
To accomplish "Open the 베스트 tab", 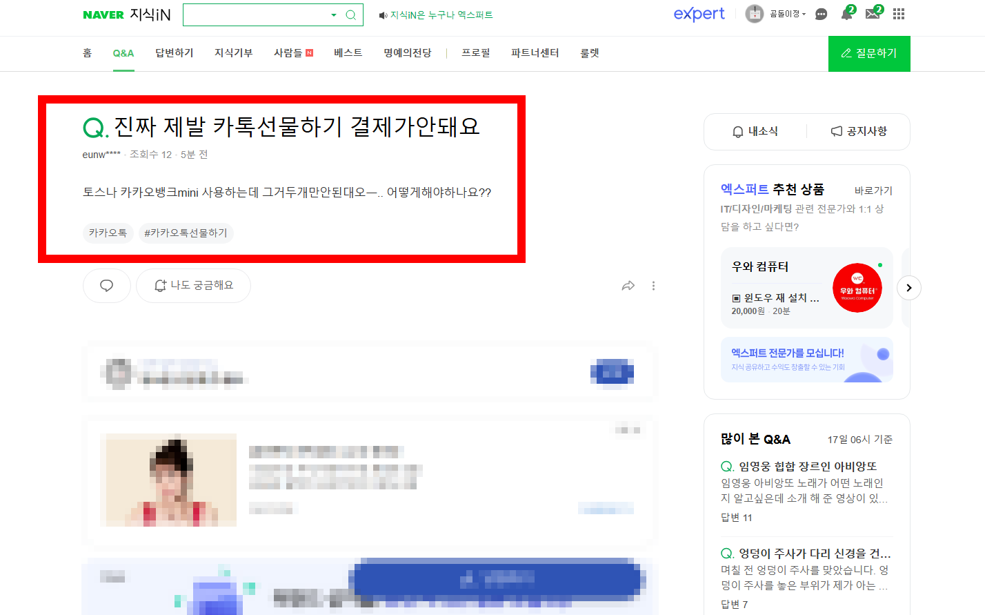I will 348,53.
